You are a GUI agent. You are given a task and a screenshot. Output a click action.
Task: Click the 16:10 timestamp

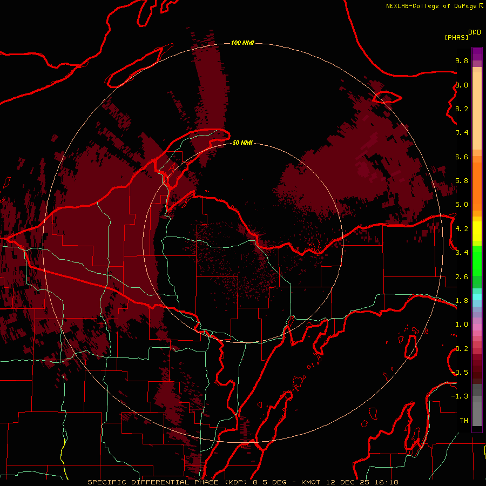(387, 482)
